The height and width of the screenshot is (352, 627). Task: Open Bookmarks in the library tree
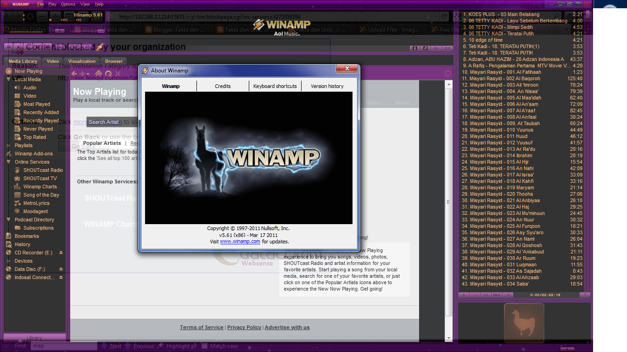tap(27, 236)
